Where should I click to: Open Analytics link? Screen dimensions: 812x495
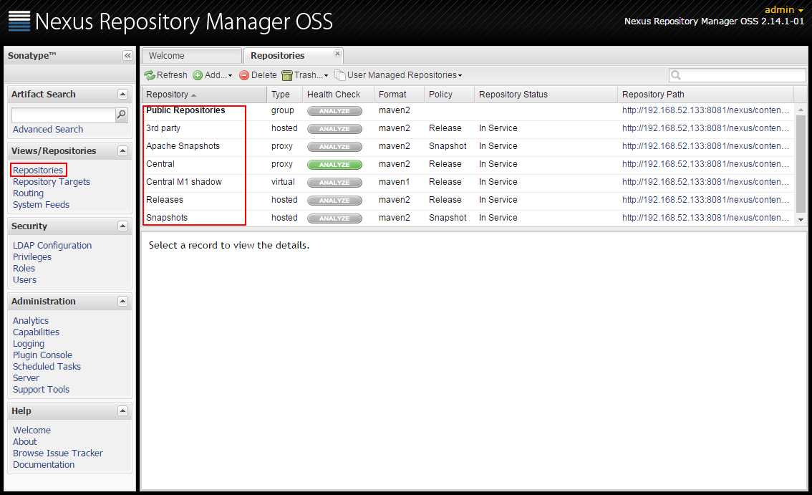pos(31,321)
